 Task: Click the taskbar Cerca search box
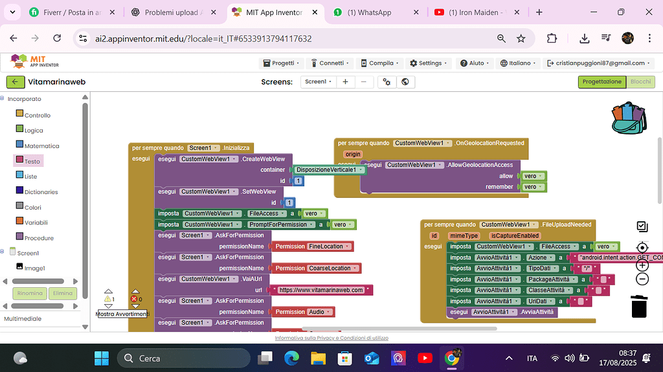tap(184, 358)
